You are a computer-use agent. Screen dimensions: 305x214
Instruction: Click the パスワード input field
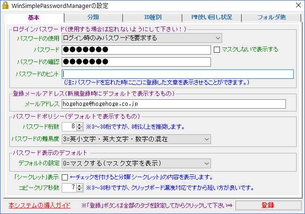(x=136, y=50)
